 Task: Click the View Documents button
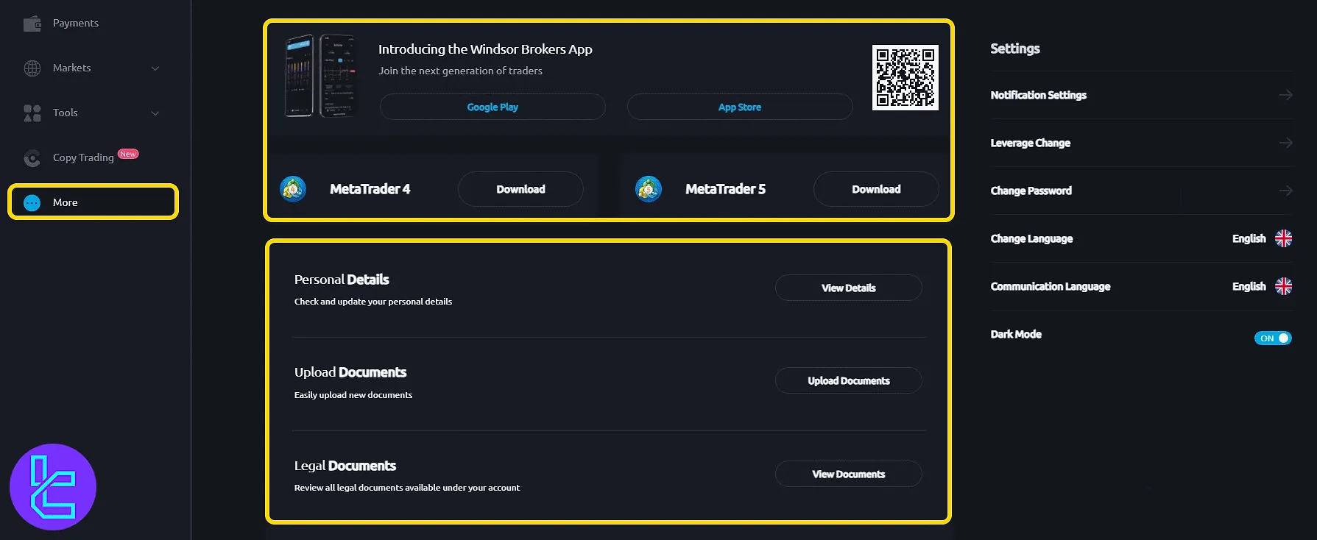[x=849, y=474]
